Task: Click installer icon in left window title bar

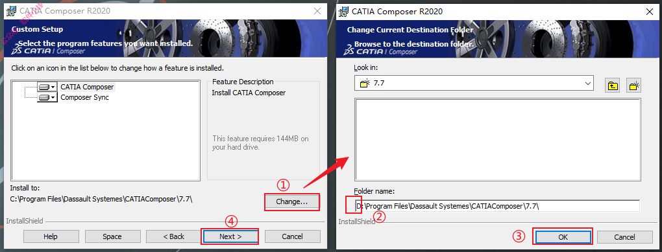Action: pyautogui.click(x=12, y=12)
